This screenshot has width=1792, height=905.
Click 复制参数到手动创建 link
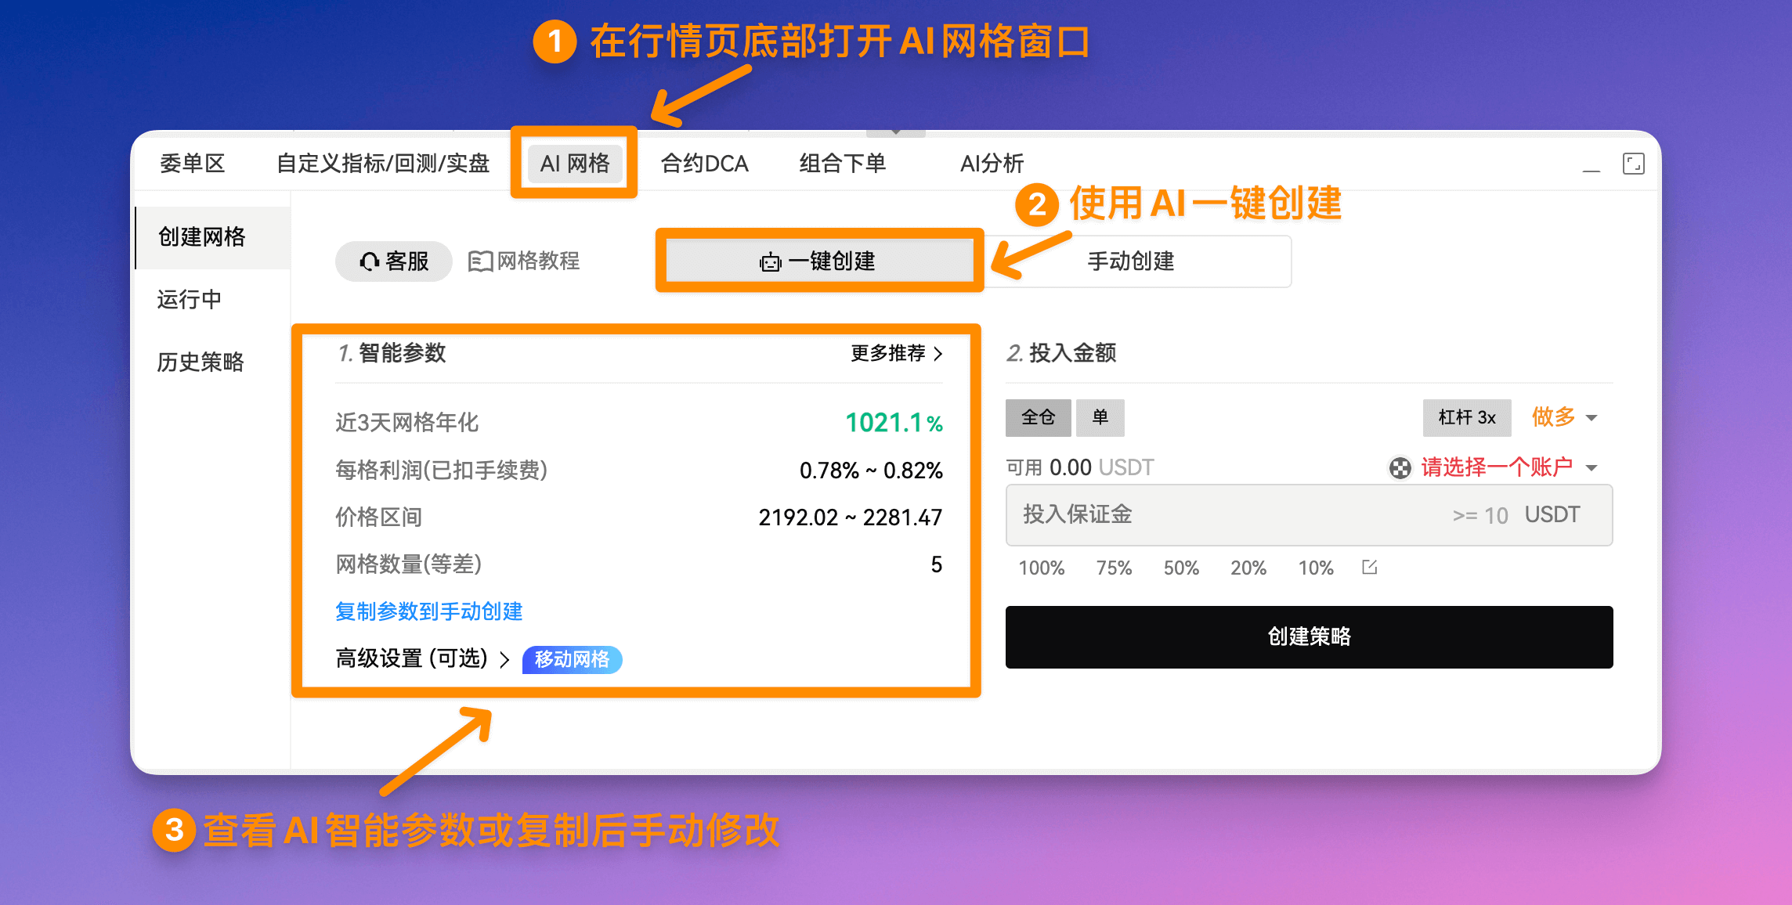point(428,611)
